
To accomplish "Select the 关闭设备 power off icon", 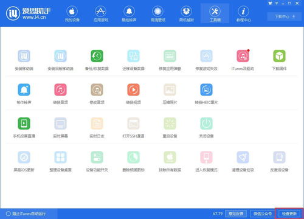I will click(x=206, y=123).
